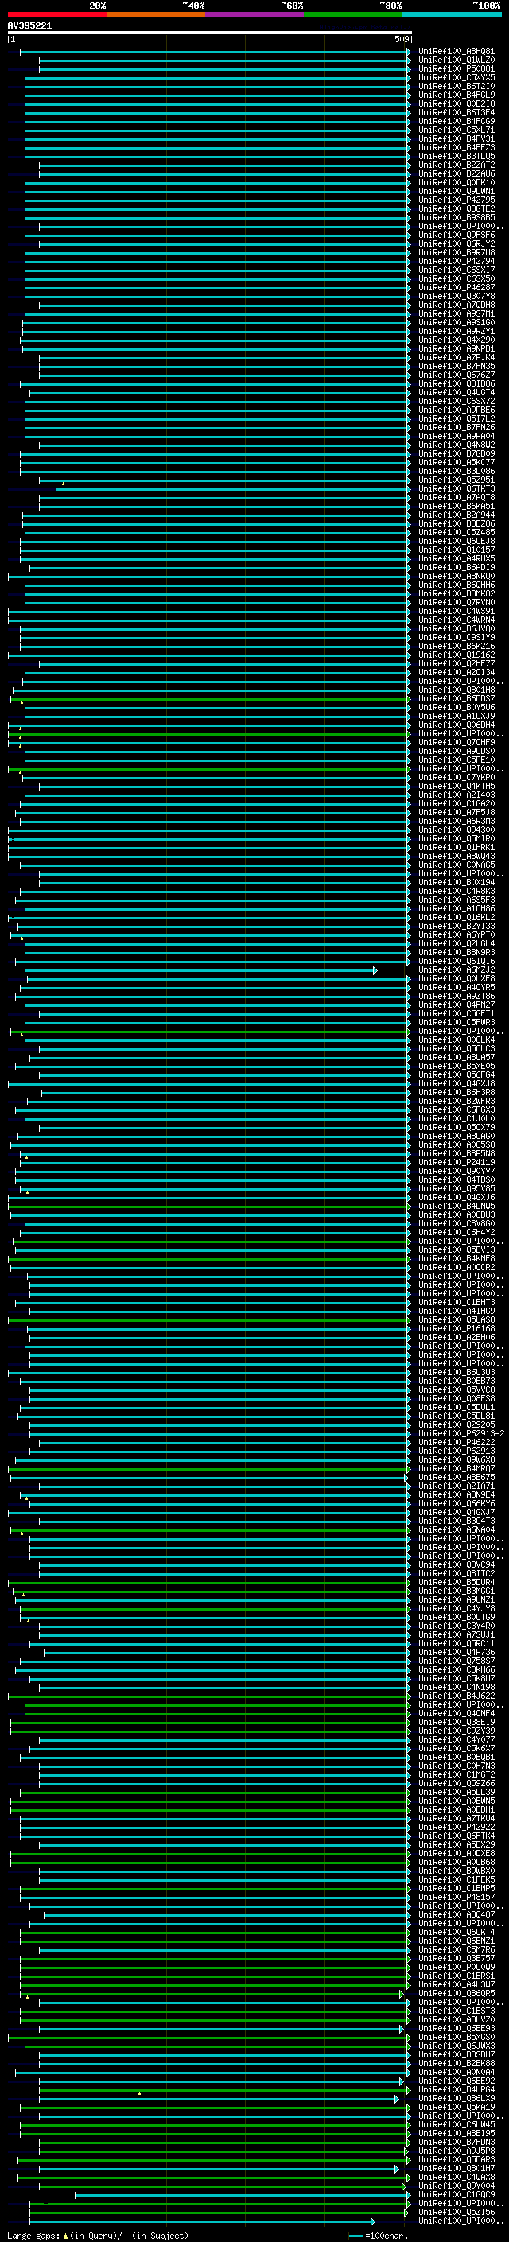The image size is (509, 2242).
Task: Select hit label UniRef100_B4KME8
Action: pos(457,1259)
